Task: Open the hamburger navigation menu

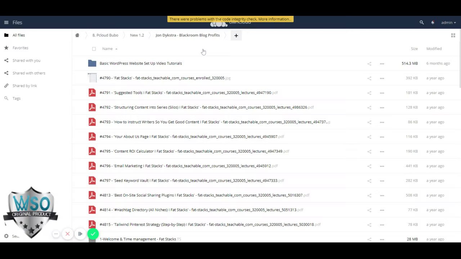Action: (x=6, y=22)
